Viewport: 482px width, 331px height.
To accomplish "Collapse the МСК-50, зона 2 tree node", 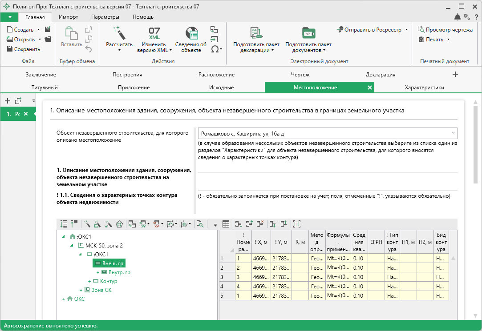I will 72,245.
